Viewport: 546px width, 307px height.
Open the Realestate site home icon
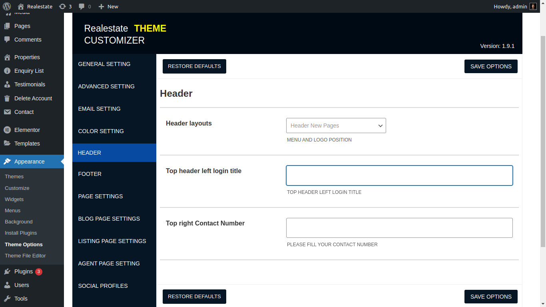(x=21, y=6)
